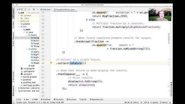Click the fold marker at line 48
The image size is (185, 104).
(x=51, y=20)
